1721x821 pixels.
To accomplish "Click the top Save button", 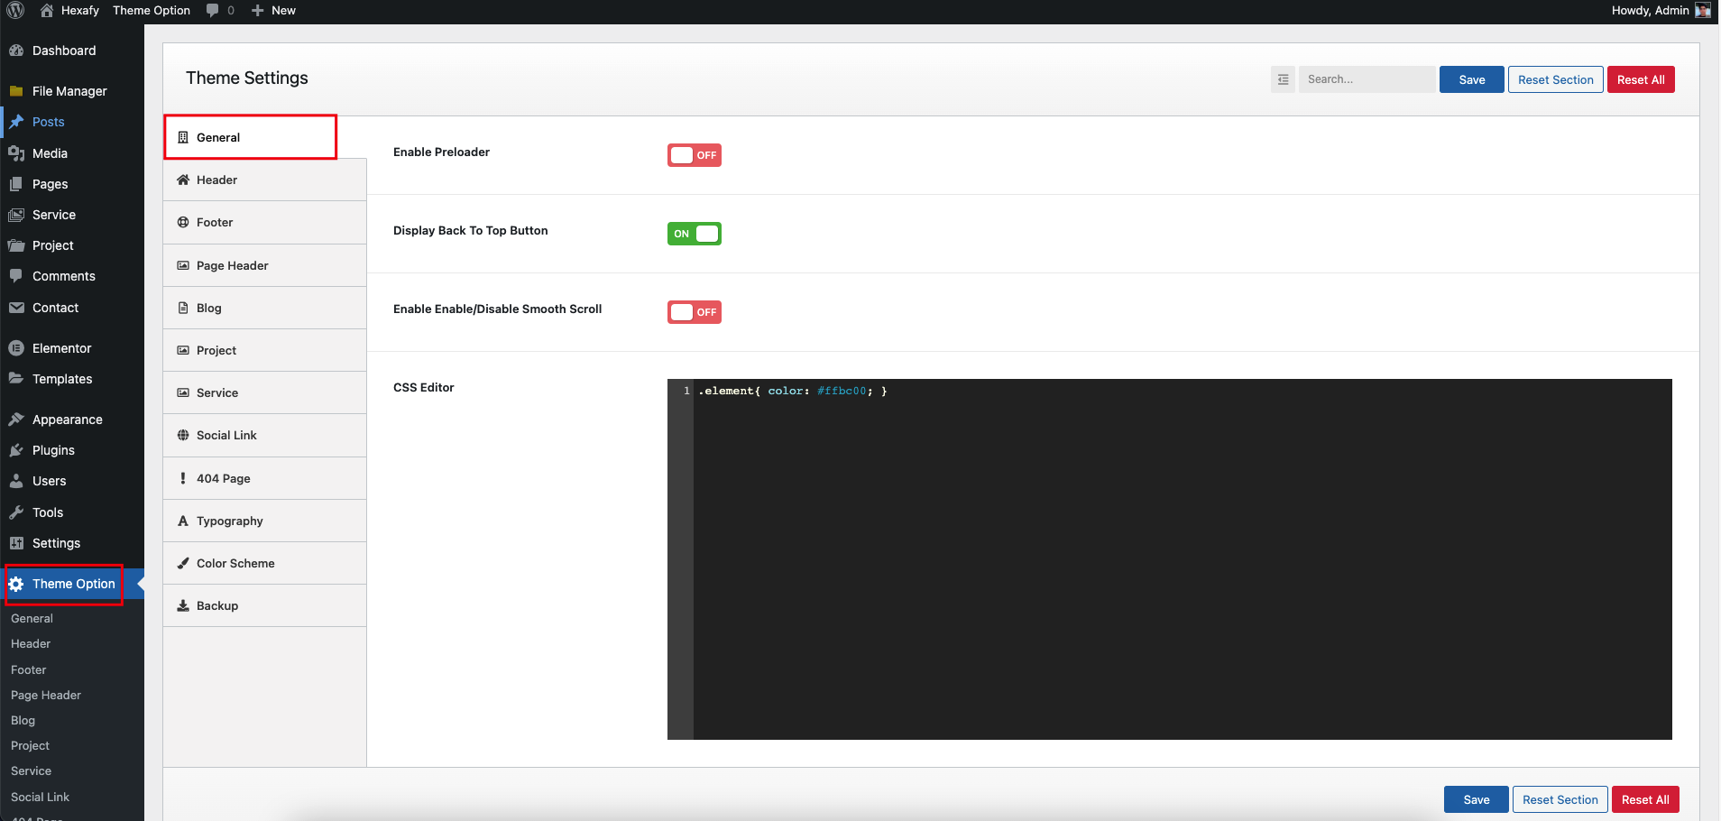I will (1472, 79).
